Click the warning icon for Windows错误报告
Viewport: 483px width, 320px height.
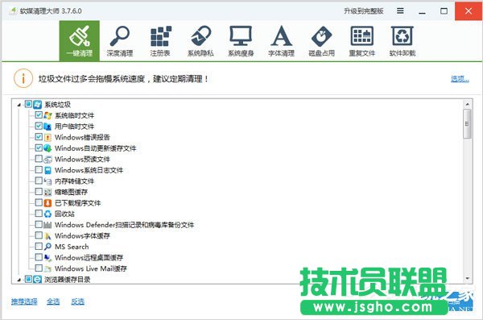pos(47,137)
